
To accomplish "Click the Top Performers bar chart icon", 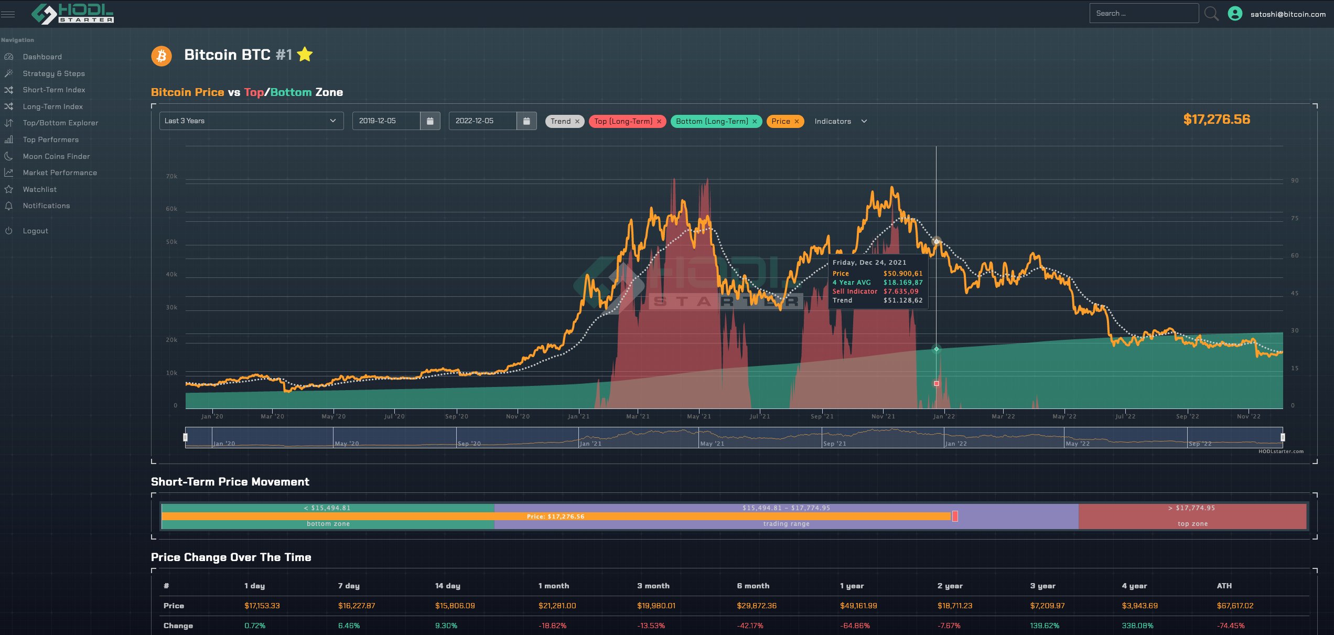I will [9, 139].
